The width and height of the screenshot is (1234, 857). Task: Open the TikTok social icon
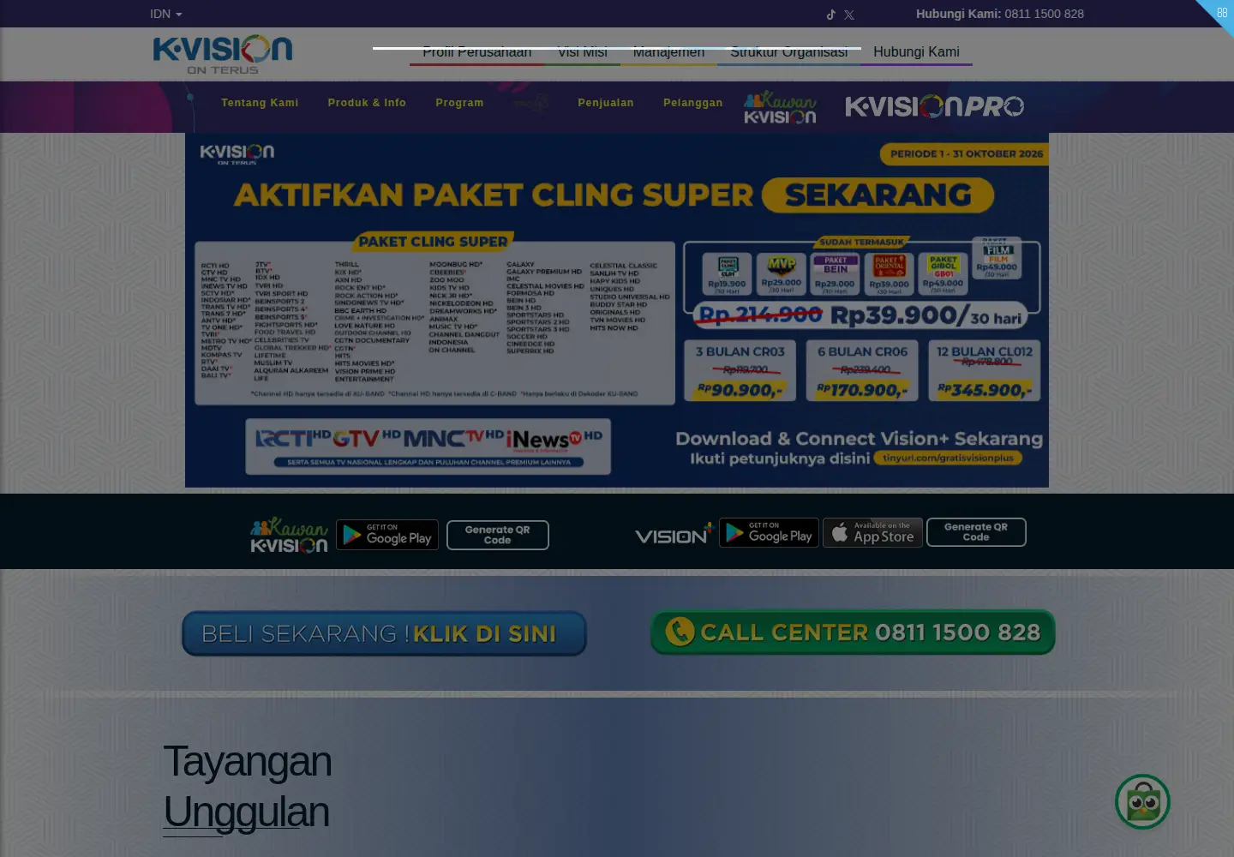[830, 15]
